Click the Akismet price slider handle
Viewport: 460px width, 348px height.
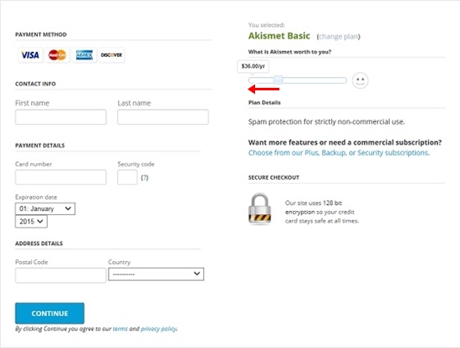click(279, 79)
